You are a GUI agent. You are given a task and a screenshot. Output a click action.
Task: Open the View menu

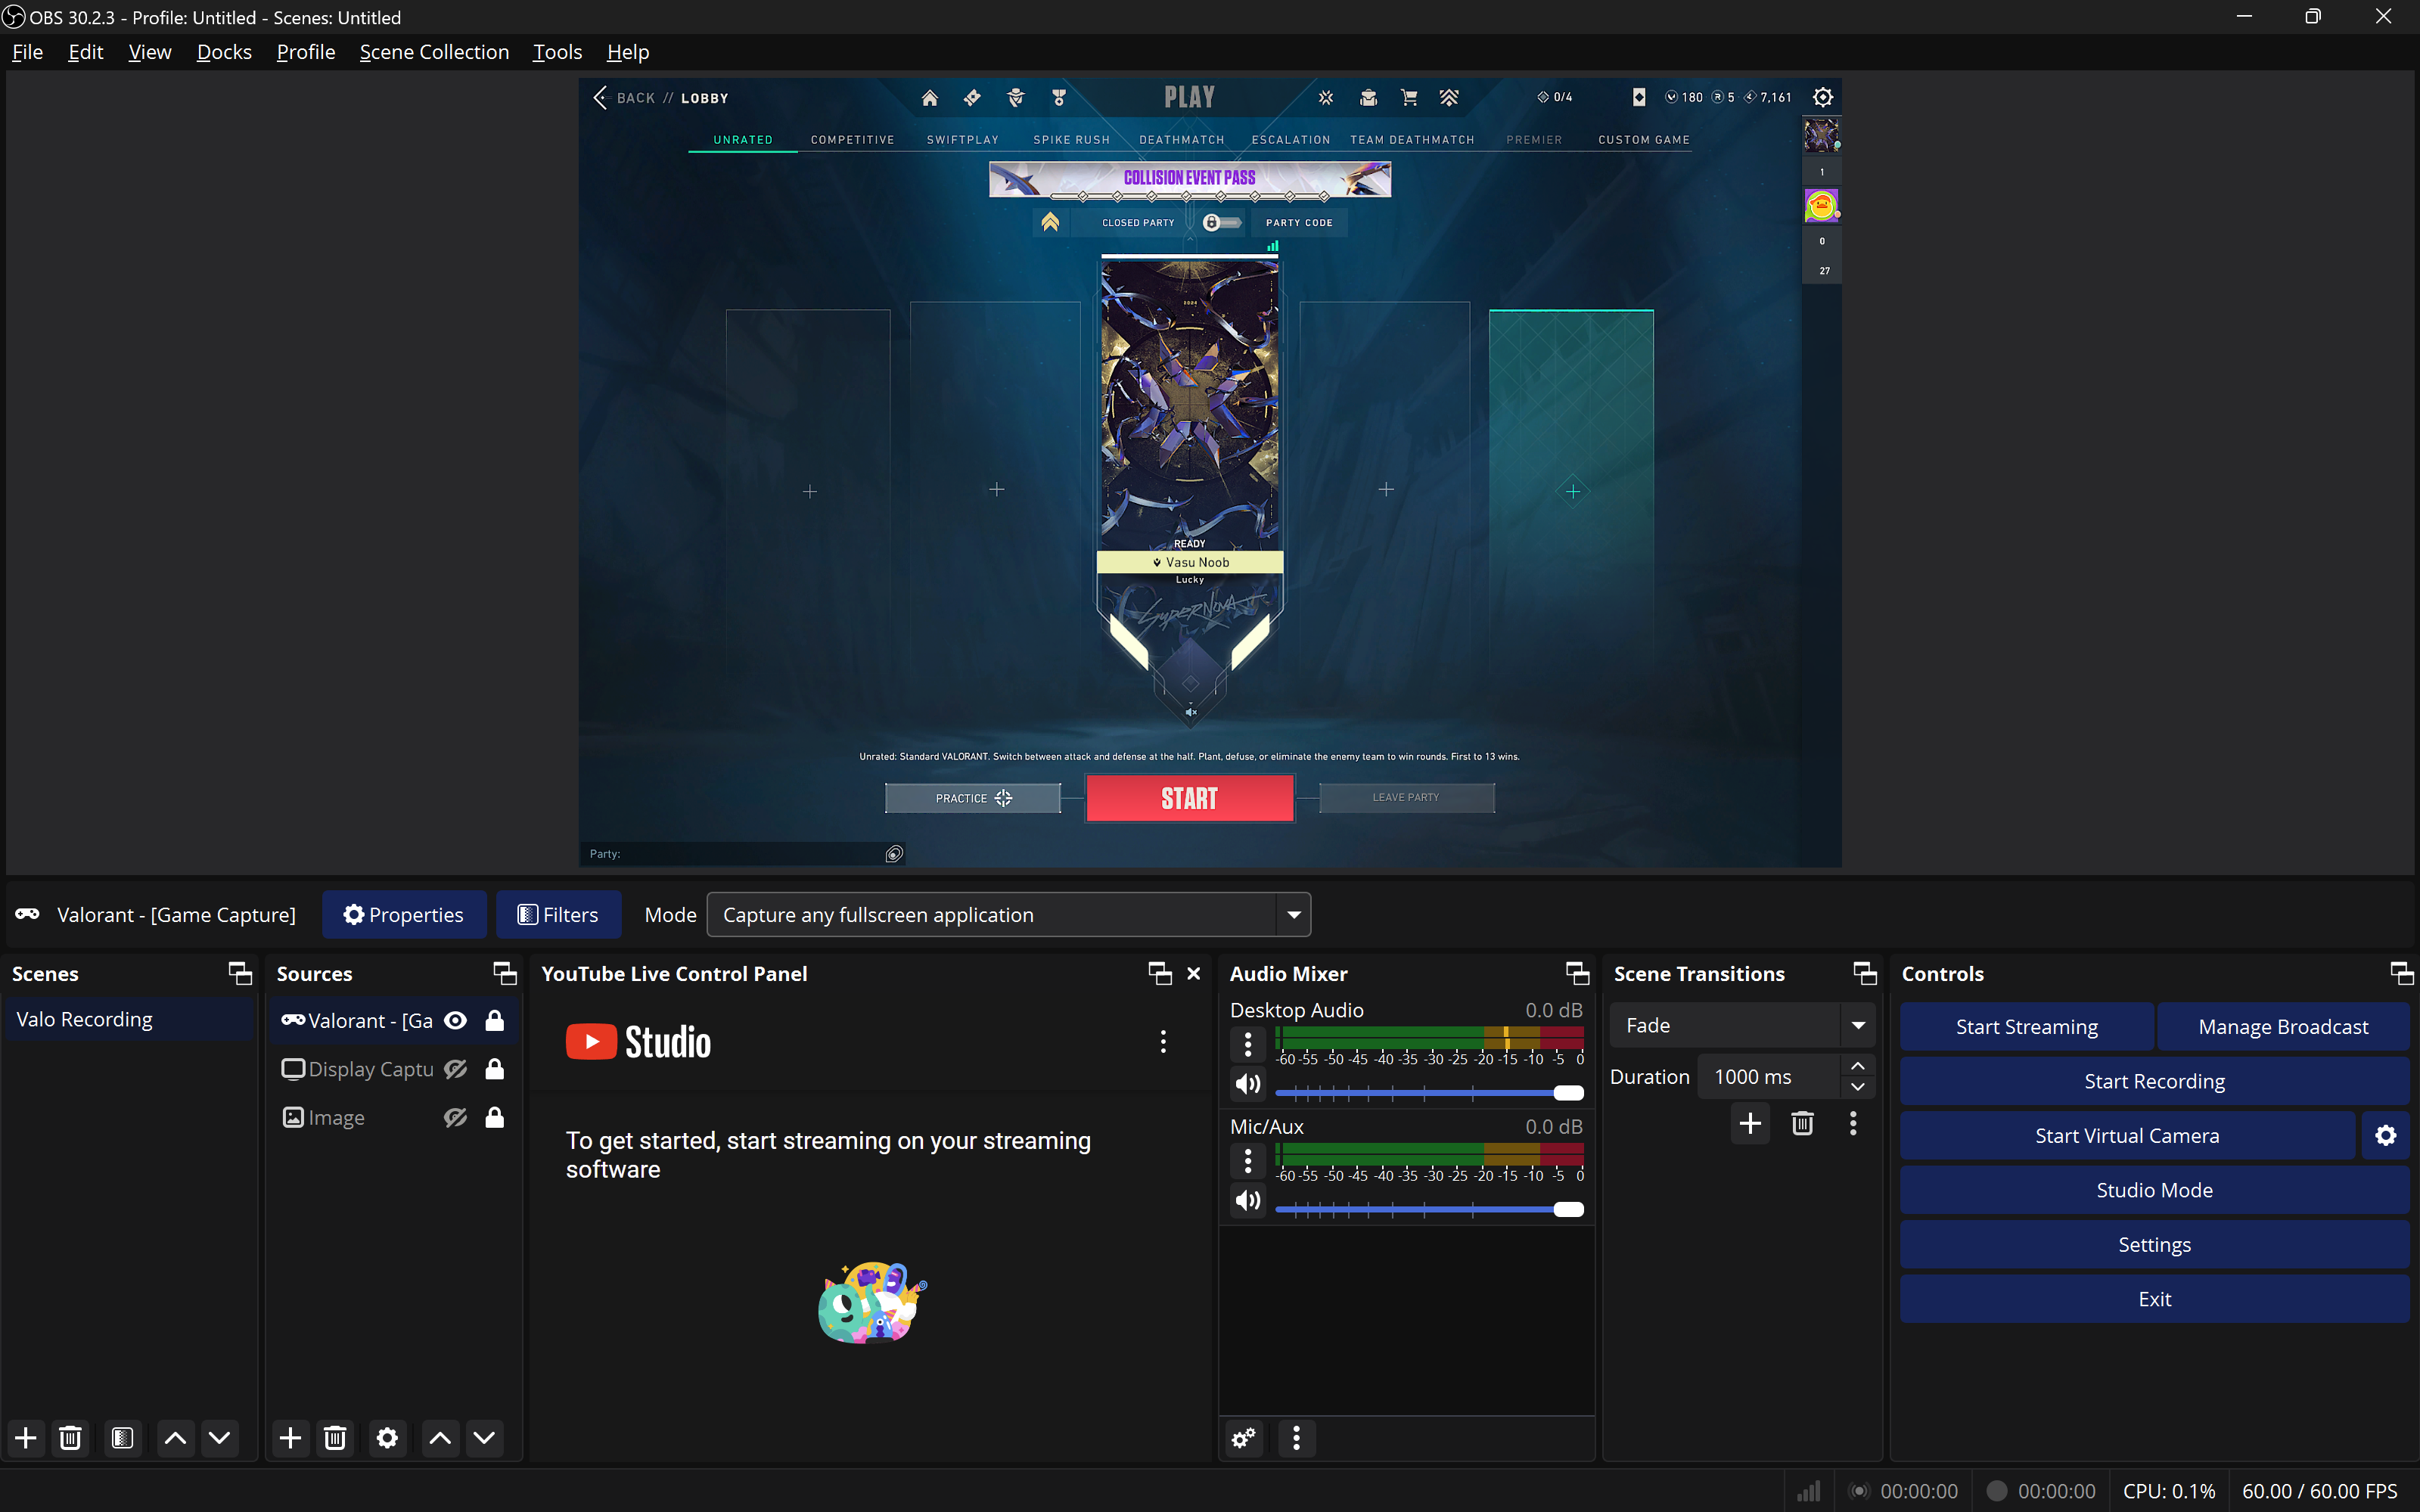tap(150, 52)
